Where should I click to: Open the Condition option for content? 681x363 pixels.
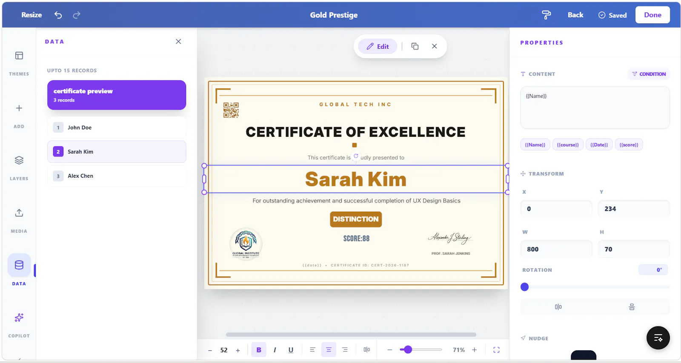click(x=649, y=74)
